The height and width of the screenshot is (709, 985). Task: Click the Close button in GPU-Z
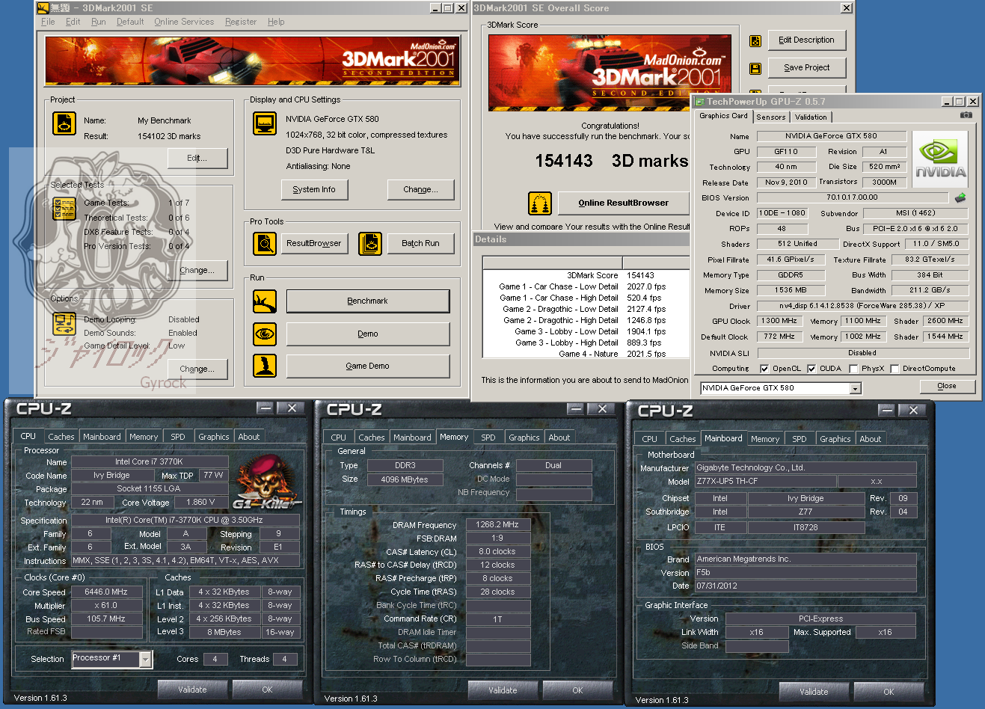pos(947,387)
